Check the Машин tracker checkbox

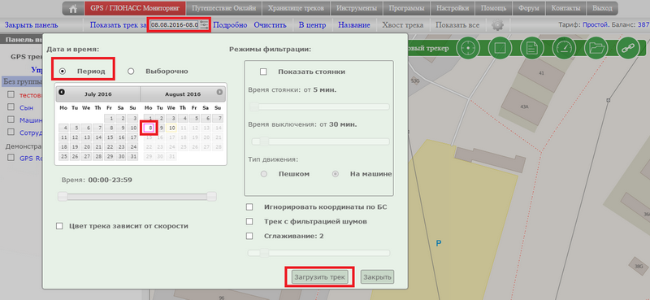point(11,120)
